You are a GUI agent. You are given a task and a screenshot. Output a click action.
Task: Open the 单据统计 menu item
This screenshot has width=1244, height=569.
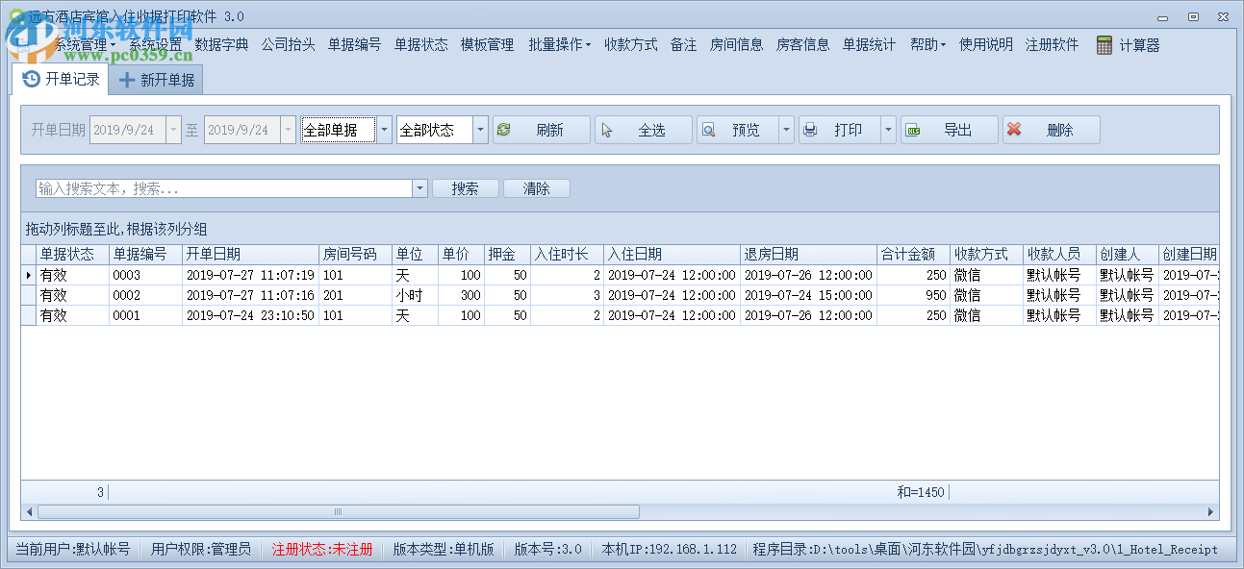(869, 44)
